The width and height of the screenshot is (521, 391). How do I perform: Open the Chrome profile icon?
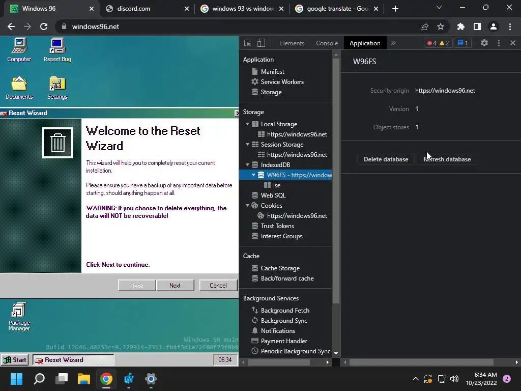(494, 26)
